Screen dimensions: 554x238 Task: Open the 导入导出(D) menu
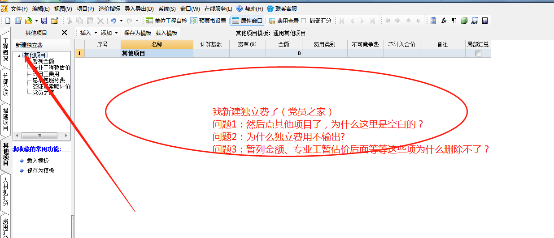139,9
